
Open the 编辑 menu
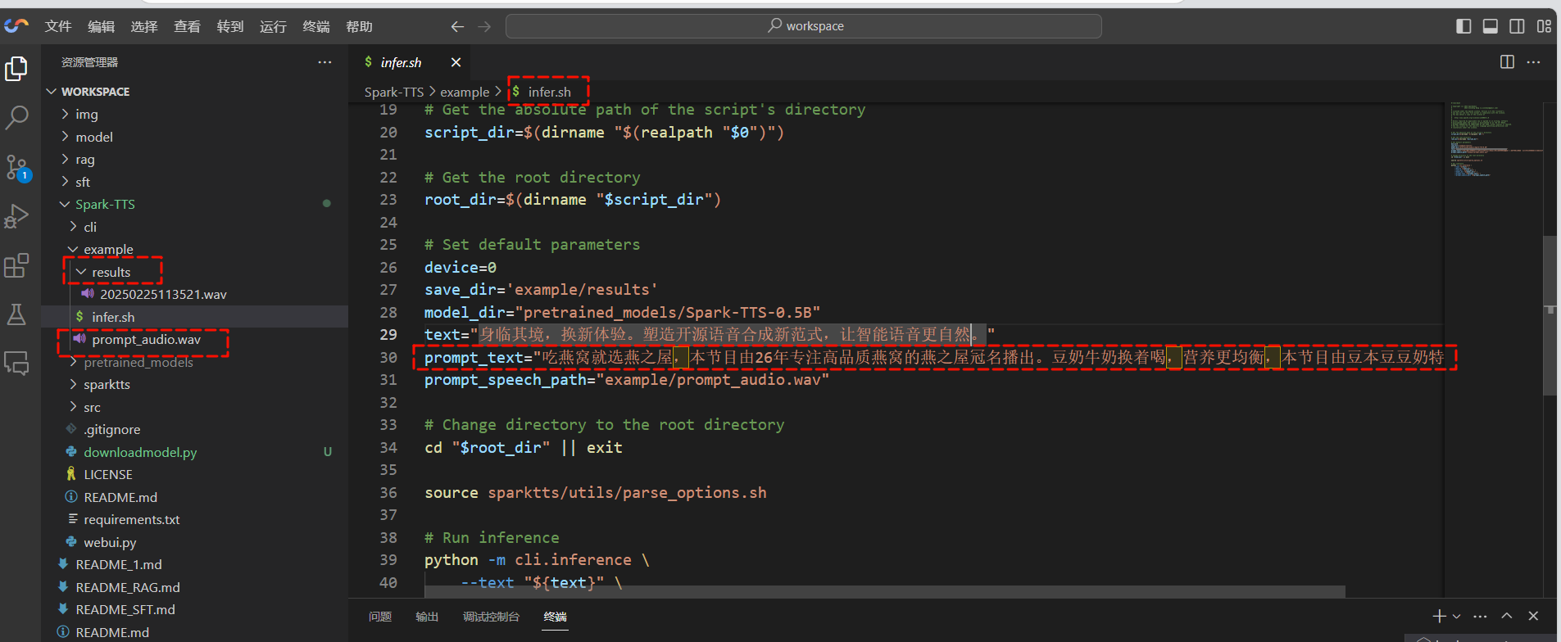(x=101, y=26)
